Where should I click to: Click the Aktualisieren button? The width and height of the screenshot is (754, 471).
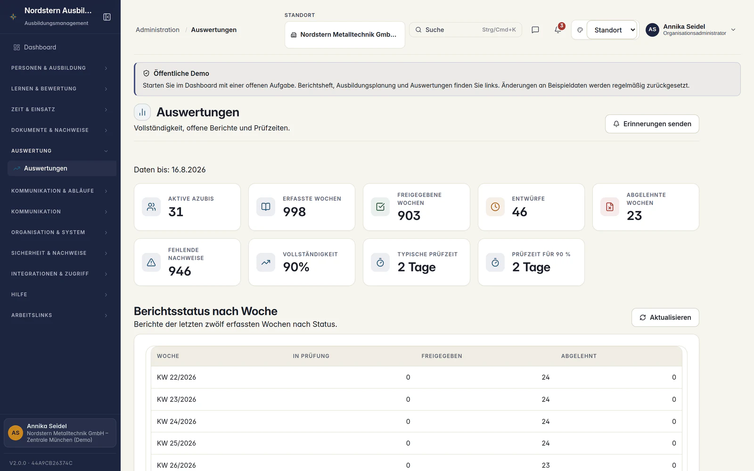[665, 317]
